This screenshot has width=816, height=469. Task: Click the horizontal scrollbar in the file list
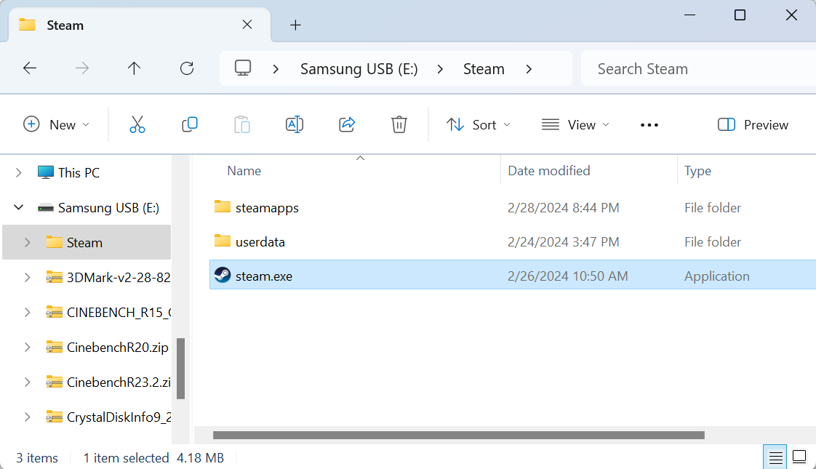458,435
